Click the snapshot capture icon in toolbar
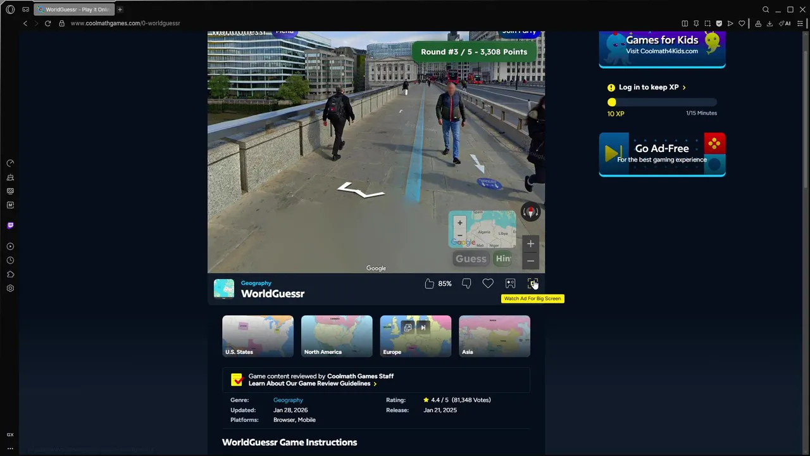 707,23
